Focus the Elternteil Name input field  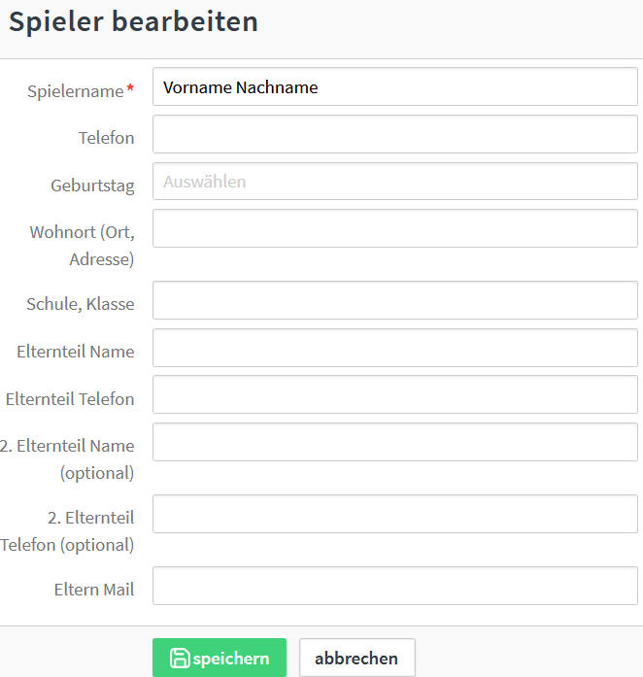coord(394,349)
